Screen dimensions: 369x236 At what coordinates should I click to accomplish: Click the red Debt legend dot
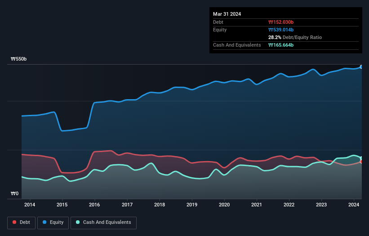coord(14,222)
